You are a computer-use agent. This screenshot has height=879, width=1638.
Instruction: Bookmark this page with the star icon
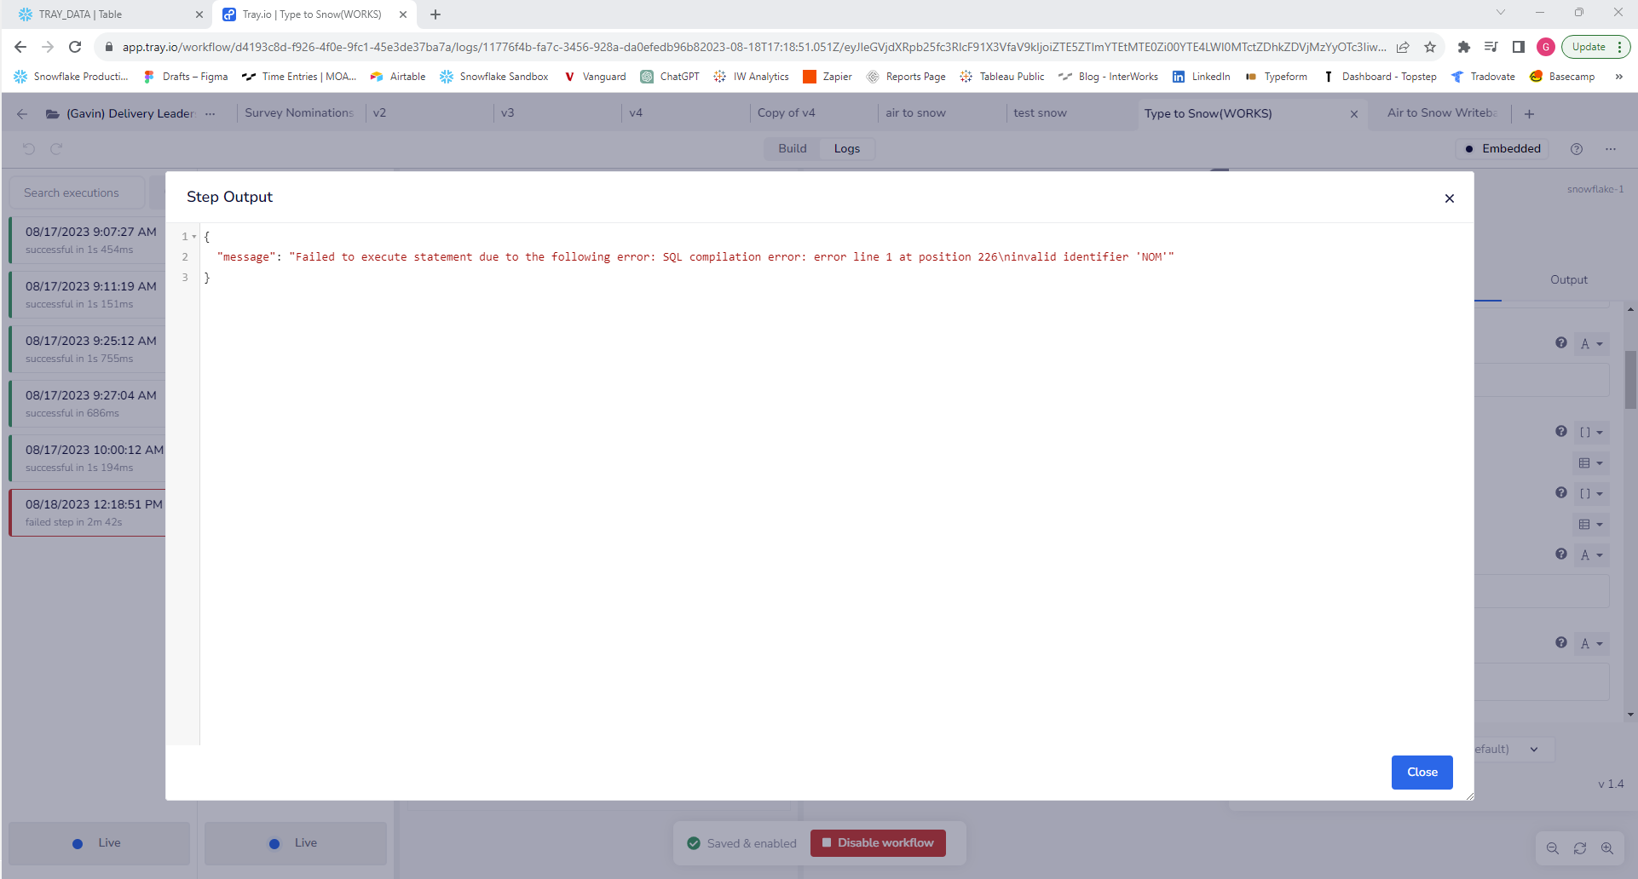point(1430,47)
